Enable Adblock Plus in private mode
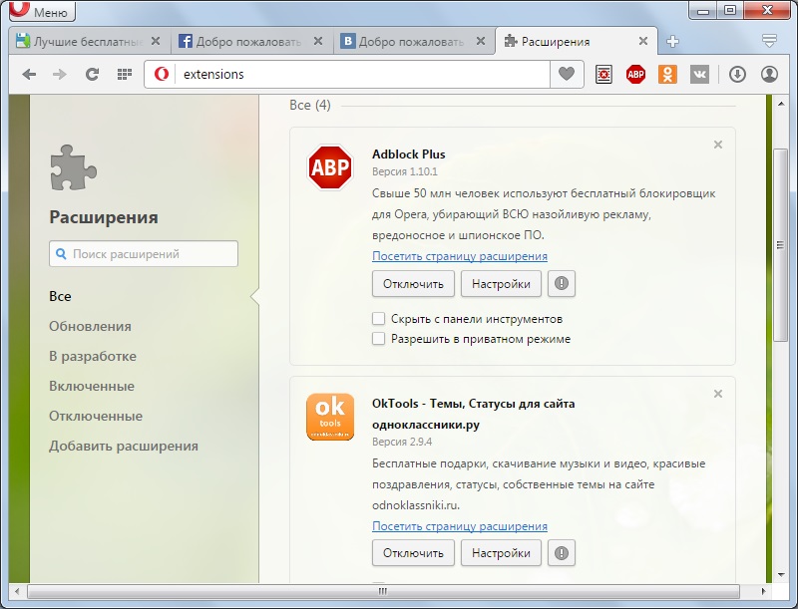This screenshot has width=798, height=609. 377,339
